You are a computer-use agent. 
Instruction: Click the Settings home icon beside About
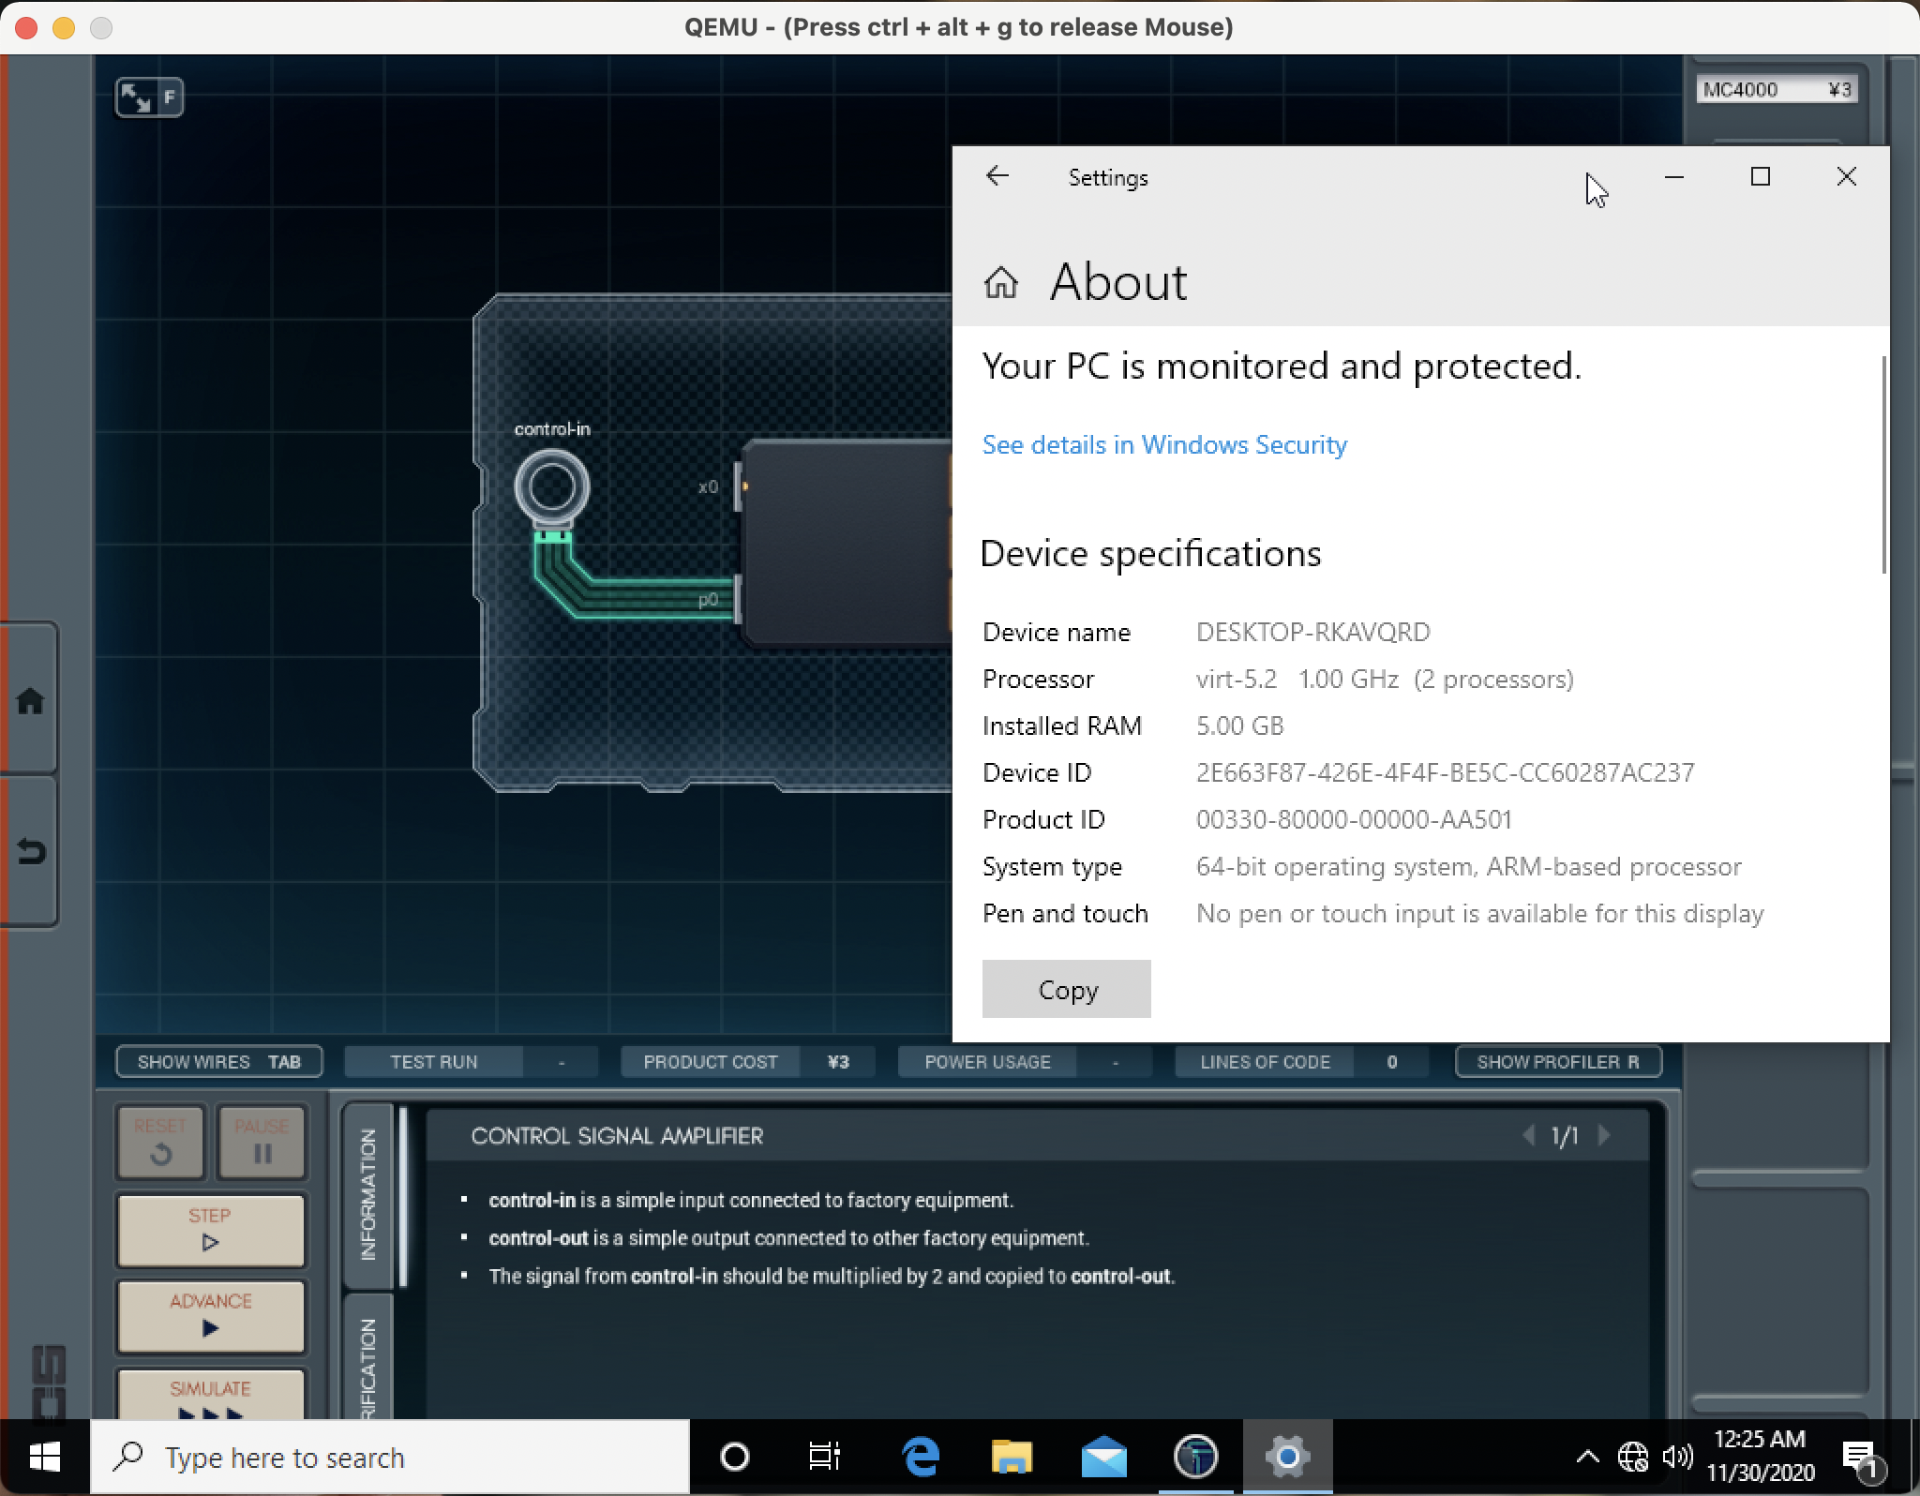coord(1000,282)
